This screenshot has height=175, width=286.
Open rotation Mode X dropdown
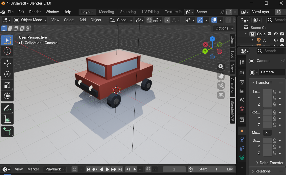pos(267,133)
